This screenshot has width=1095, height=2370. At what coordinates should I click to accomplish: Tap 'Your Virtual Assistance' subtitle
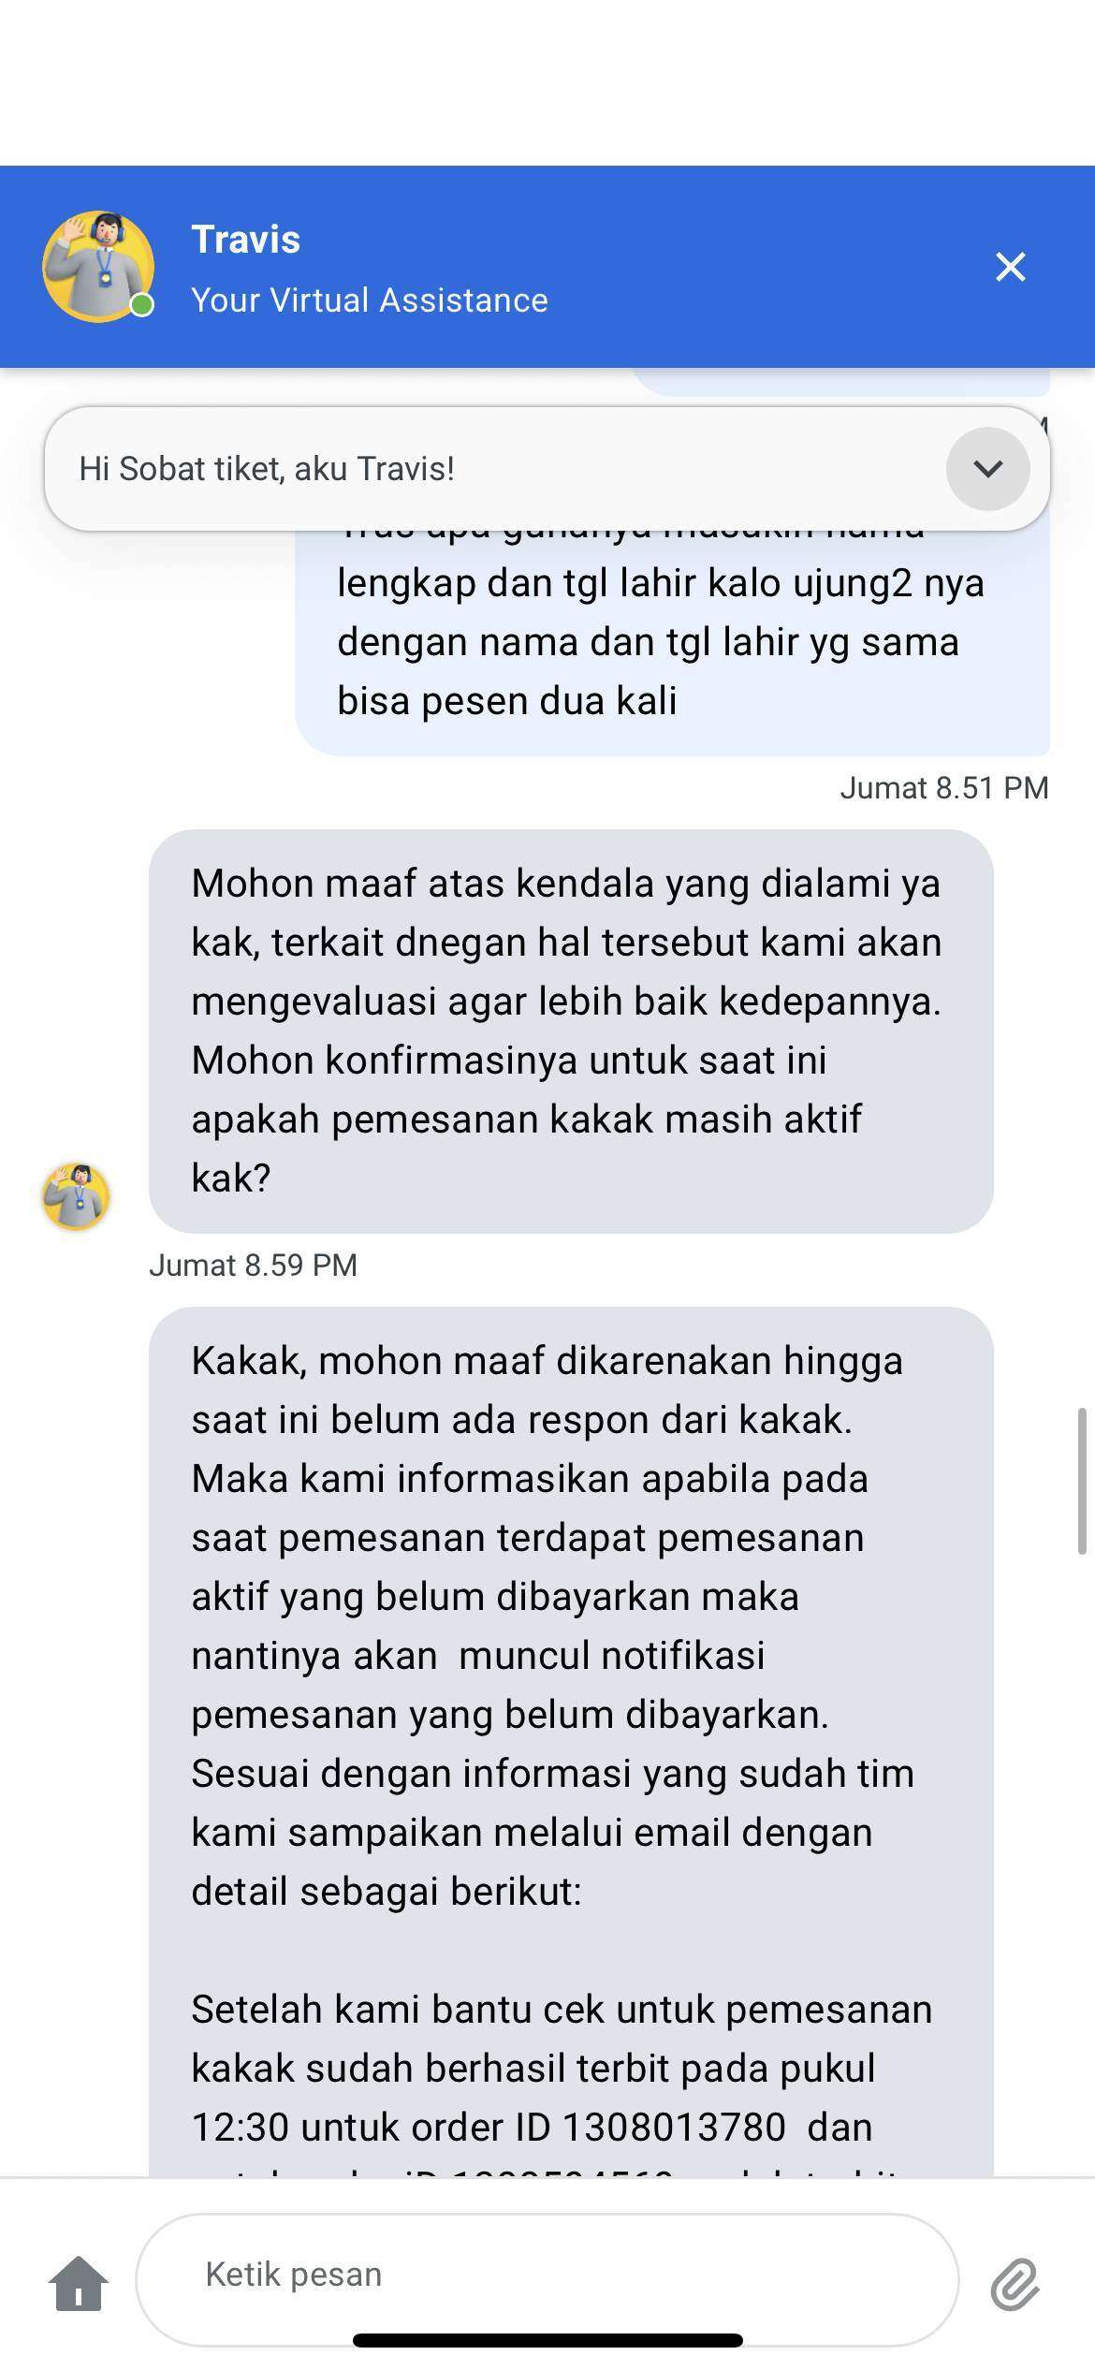(370, 300)
